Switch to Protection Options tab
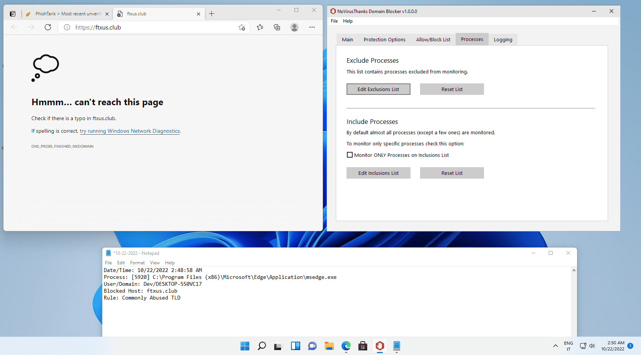641x355 pixels. [x=384, y=39]
